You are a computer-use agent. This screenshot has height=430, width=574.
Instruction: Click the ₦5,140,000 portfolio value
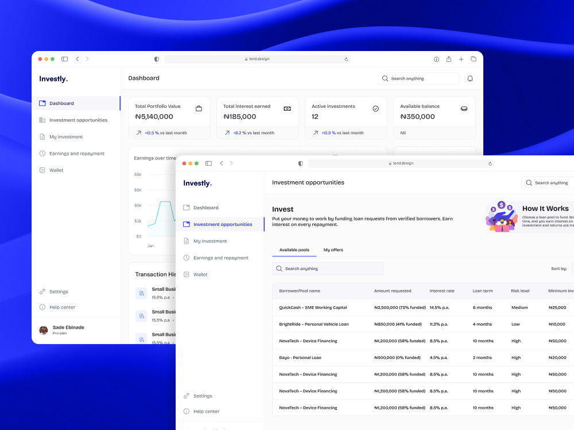154,116
